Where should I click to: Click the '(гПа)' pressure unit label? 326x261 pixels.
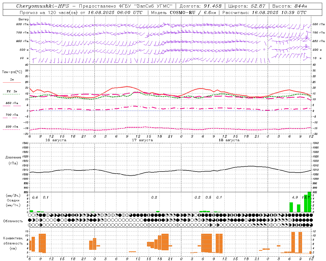coord(13,163)
